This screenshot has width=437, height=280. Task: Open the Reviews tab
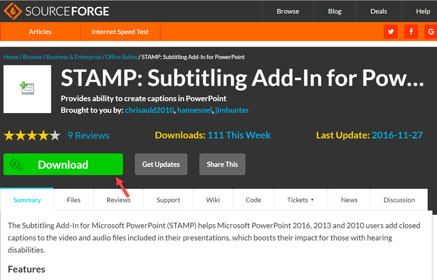tap(119, 200)
